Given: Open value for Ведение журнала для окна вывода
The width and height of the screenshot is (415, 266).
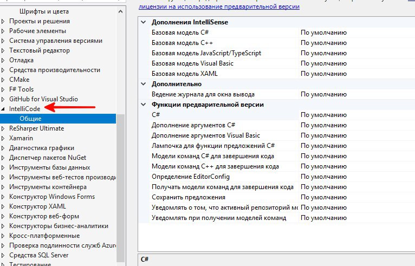Looking at the screenshot, I should [x=356, y=94].
